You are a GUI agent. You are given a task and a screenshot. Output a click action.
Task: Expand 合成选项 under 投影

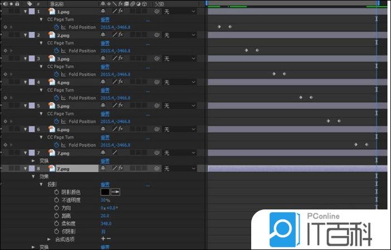point(49,239)
